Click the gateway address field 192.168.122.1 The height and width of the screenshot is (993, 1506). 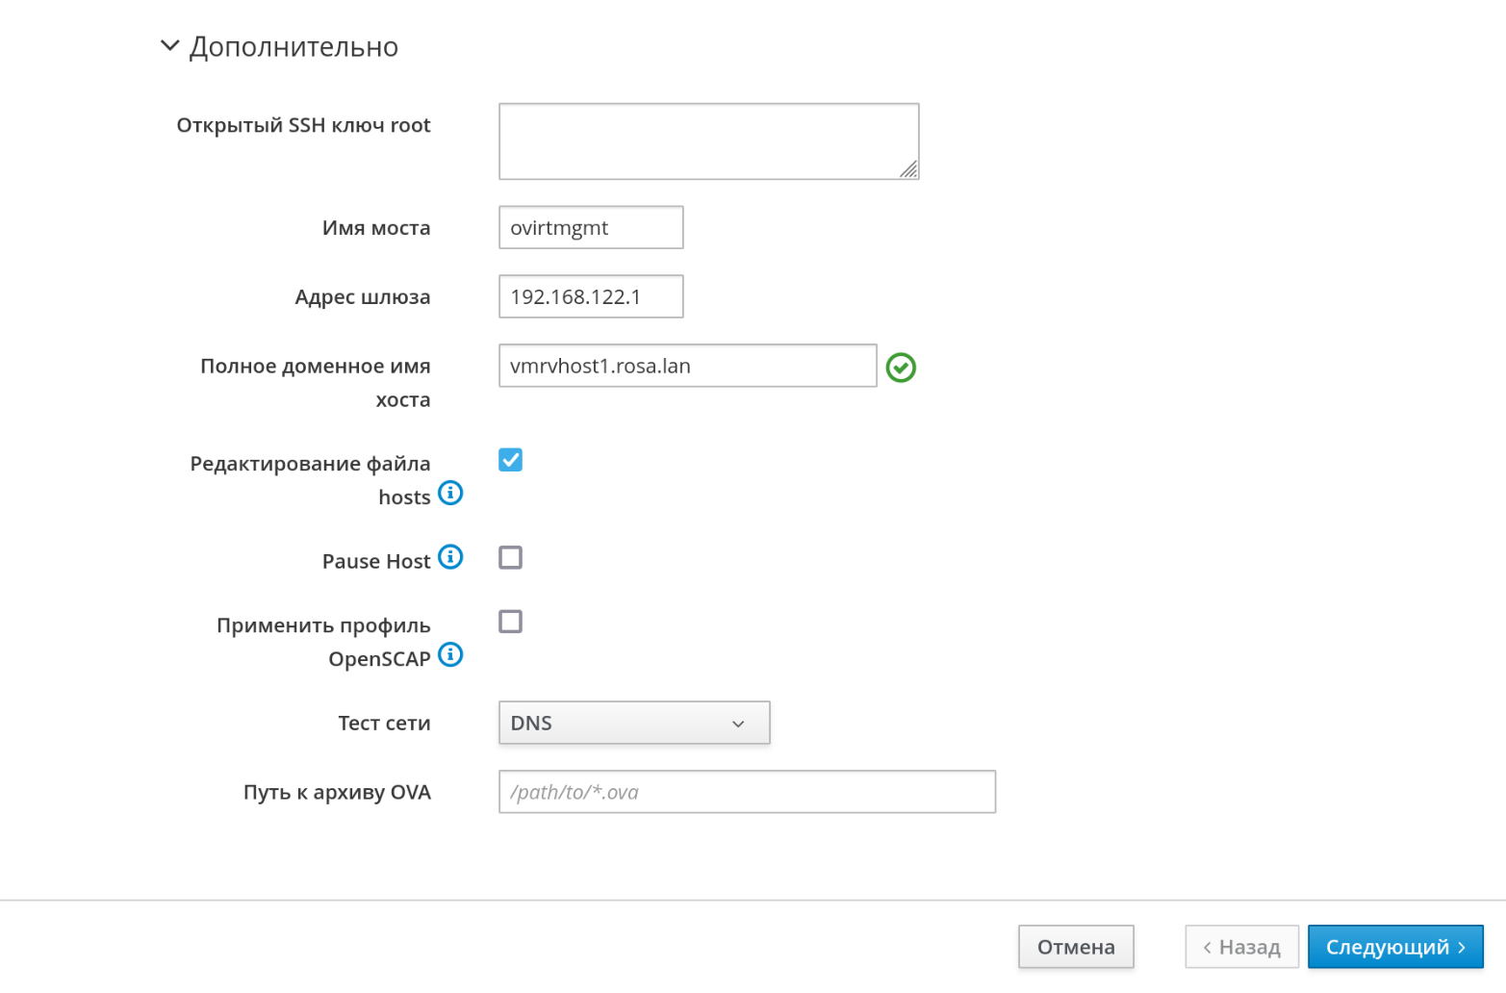tap(591, 297)
